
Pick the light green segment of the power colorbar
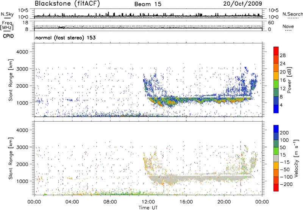click(x=276, y=84)
